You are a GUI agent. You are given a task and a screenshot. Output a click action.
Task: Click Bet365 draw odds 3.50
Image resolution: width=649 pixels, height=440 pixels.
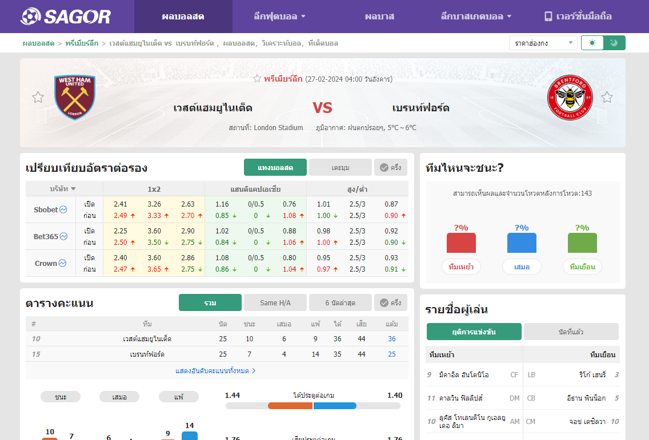(154, 243)
